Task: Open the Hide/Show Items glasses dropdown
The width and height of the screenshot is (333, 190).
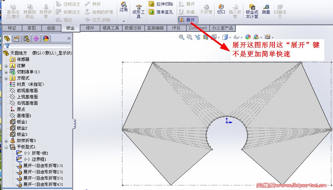Action: click(x=238, y=37)
